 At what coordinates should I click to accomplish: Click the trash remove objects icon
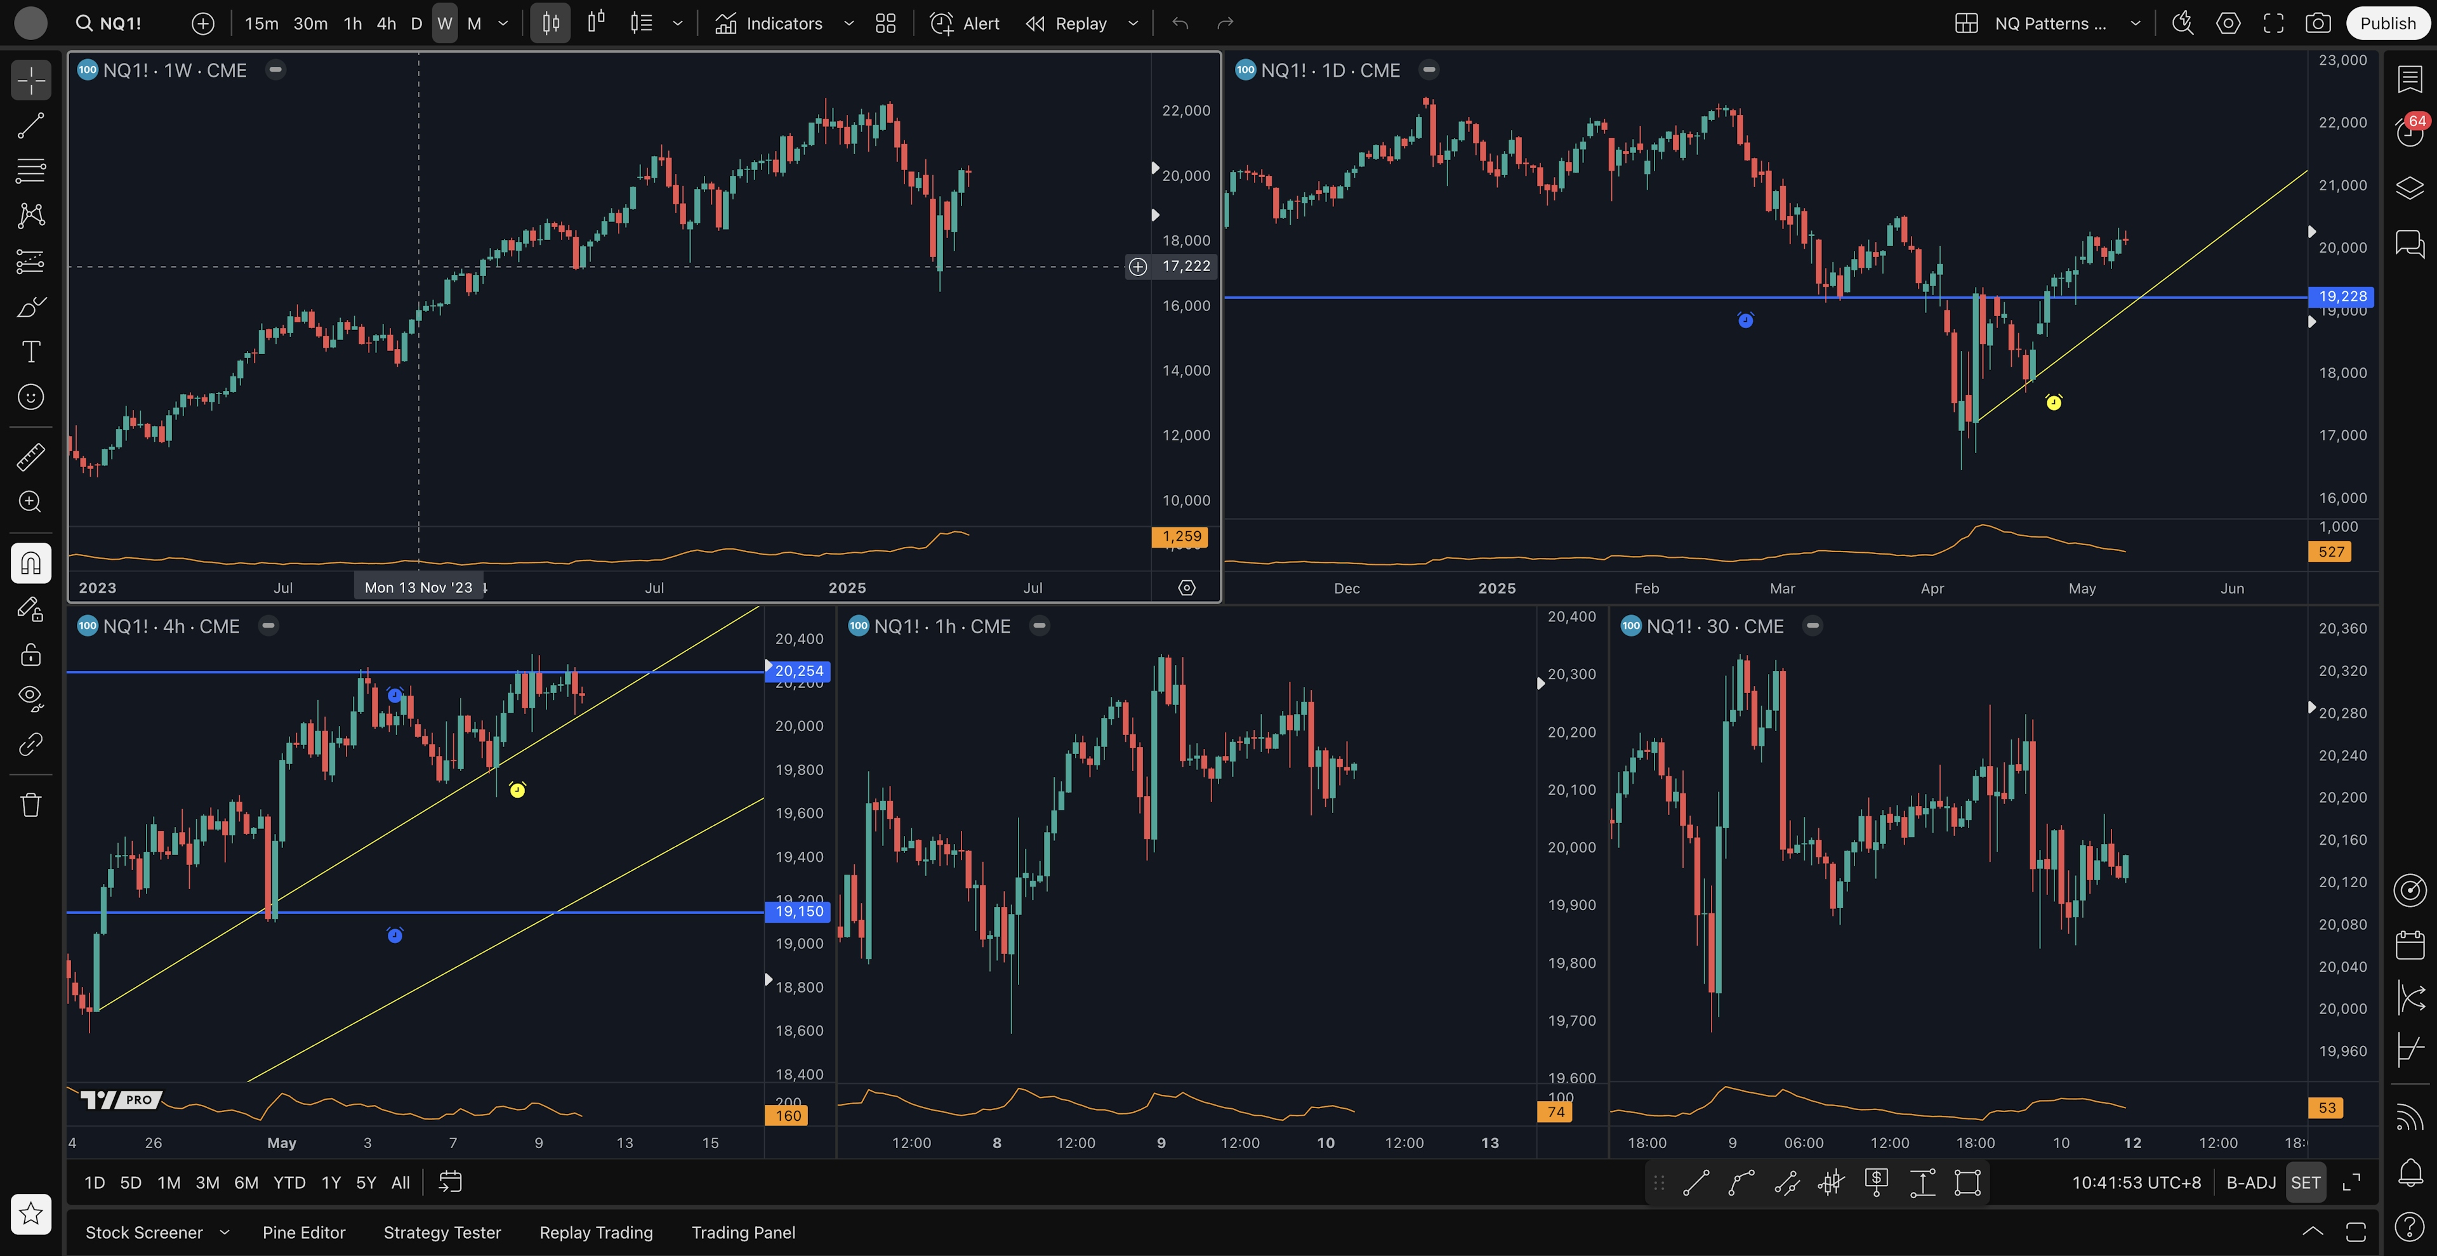(x=30, y=805)
